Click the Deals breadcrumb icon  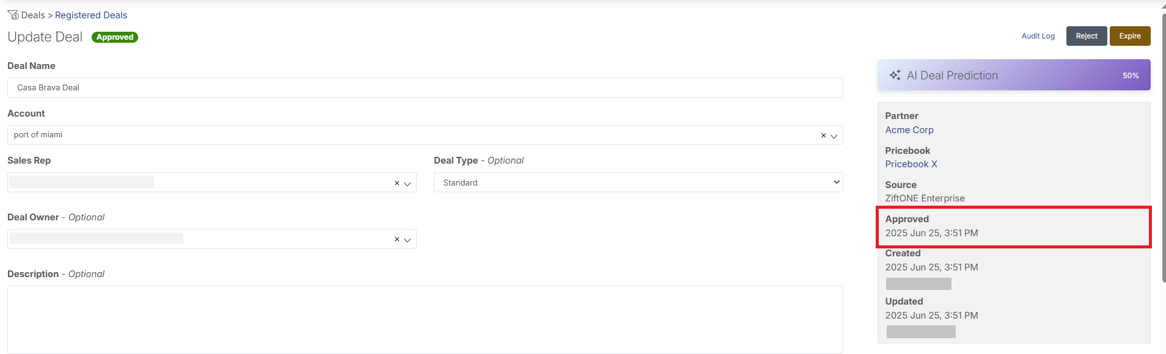[x=13, y=15]
